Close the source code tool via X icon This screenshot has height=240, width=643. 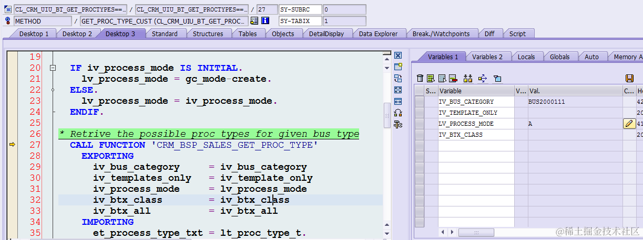pyautogui.click(x=398, y=56)
